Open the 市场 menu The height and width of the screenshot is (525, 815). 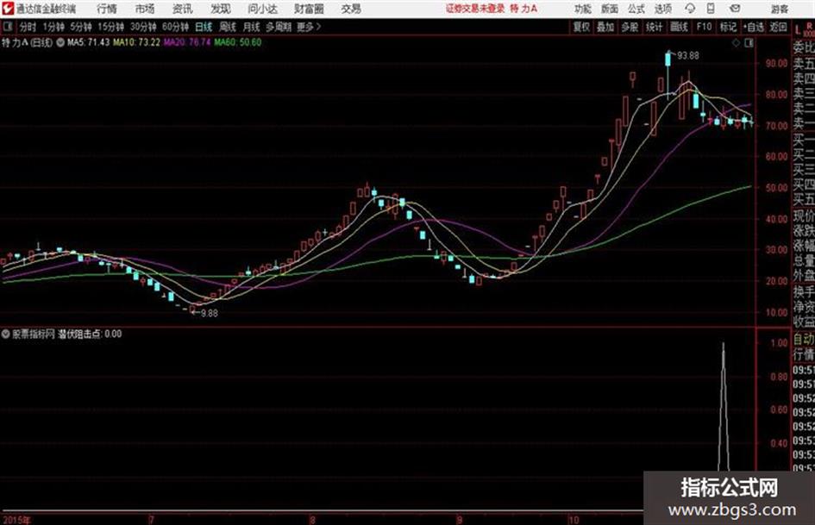coord(145,9)
